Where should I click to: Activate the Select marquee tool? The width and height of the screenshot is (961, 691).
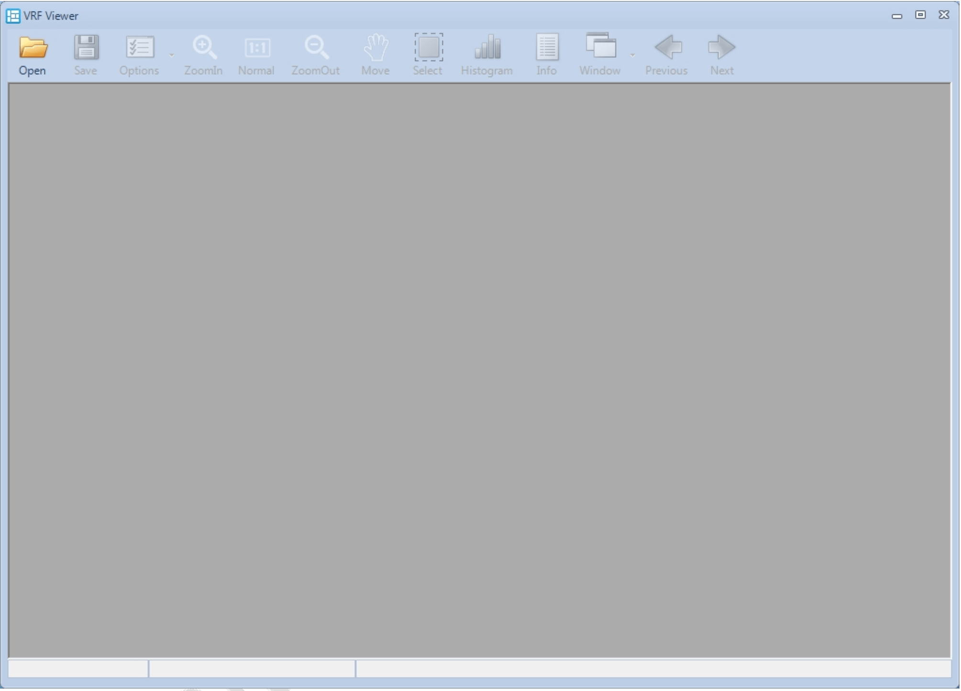428,48
